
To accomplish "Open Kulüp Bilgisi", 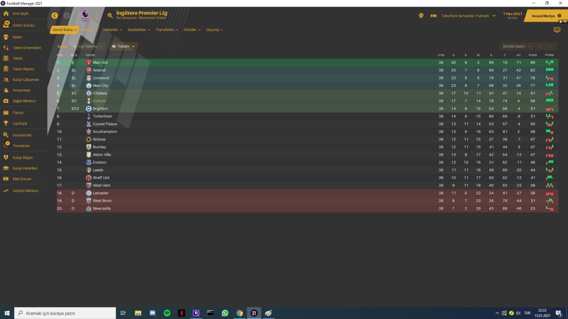I will [x=24, y=158].
